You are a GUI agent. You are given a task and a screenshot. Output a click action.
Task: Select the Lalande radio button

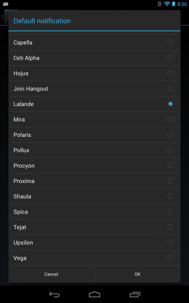click(170, 104)
